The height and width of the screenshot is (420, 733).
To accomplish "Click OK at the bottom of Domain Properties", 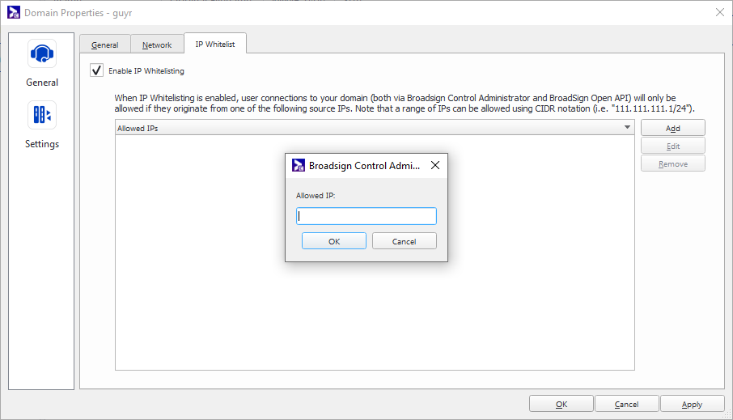I will pyautogui.click(x=561, y=404).
